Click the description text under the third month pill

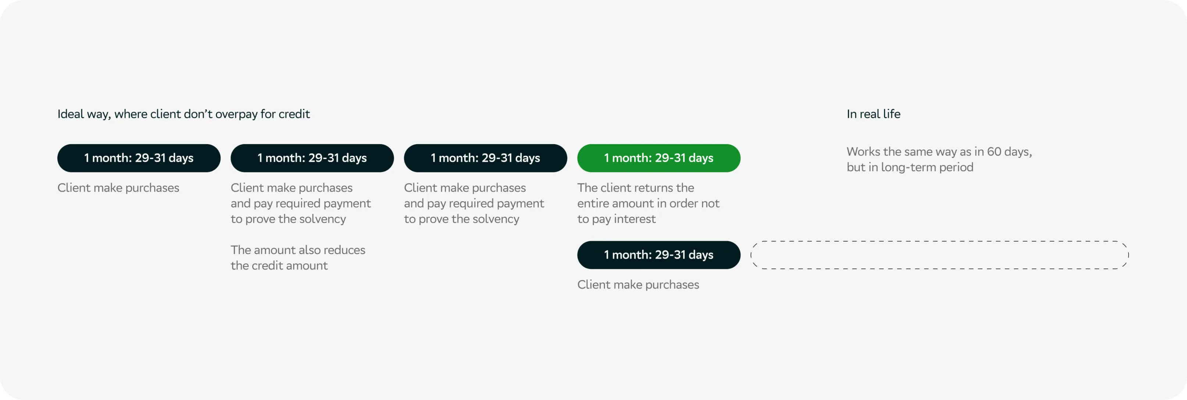[474, 203]
